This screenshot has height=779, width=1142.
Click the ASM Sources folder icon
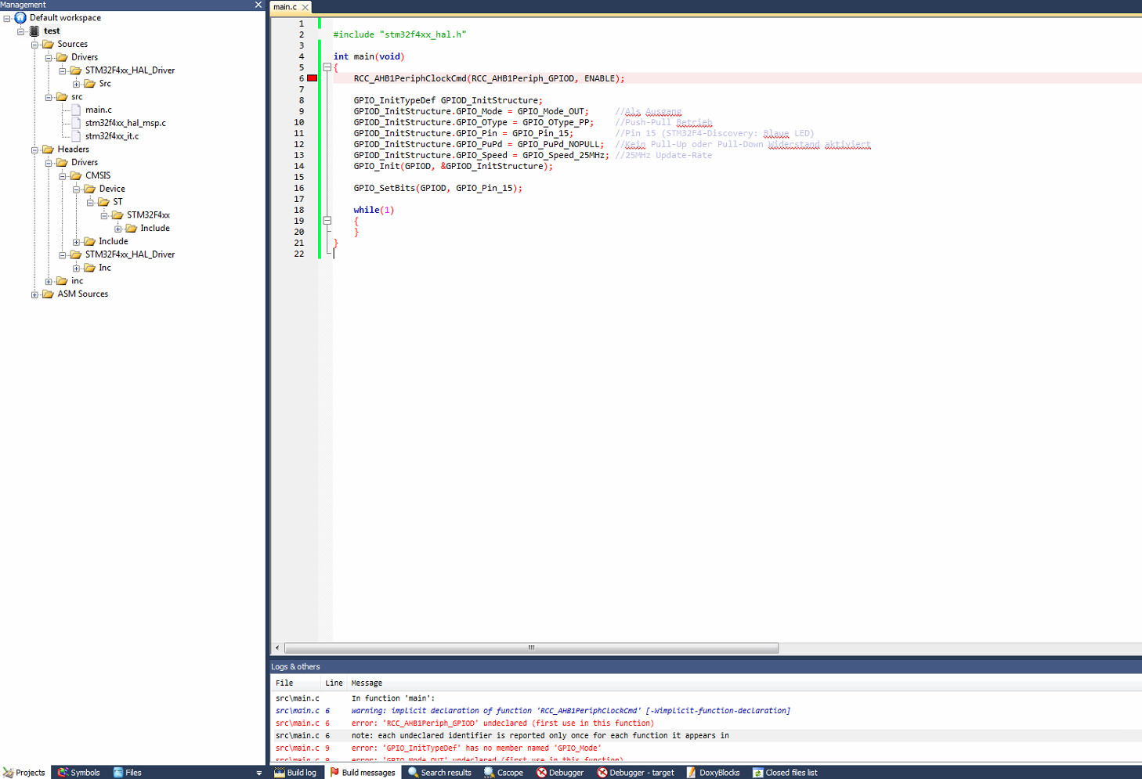click(48, 294)
